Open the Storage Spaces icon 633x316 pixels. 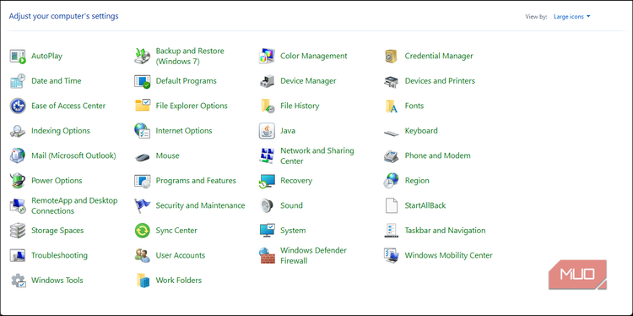[18, 231]
